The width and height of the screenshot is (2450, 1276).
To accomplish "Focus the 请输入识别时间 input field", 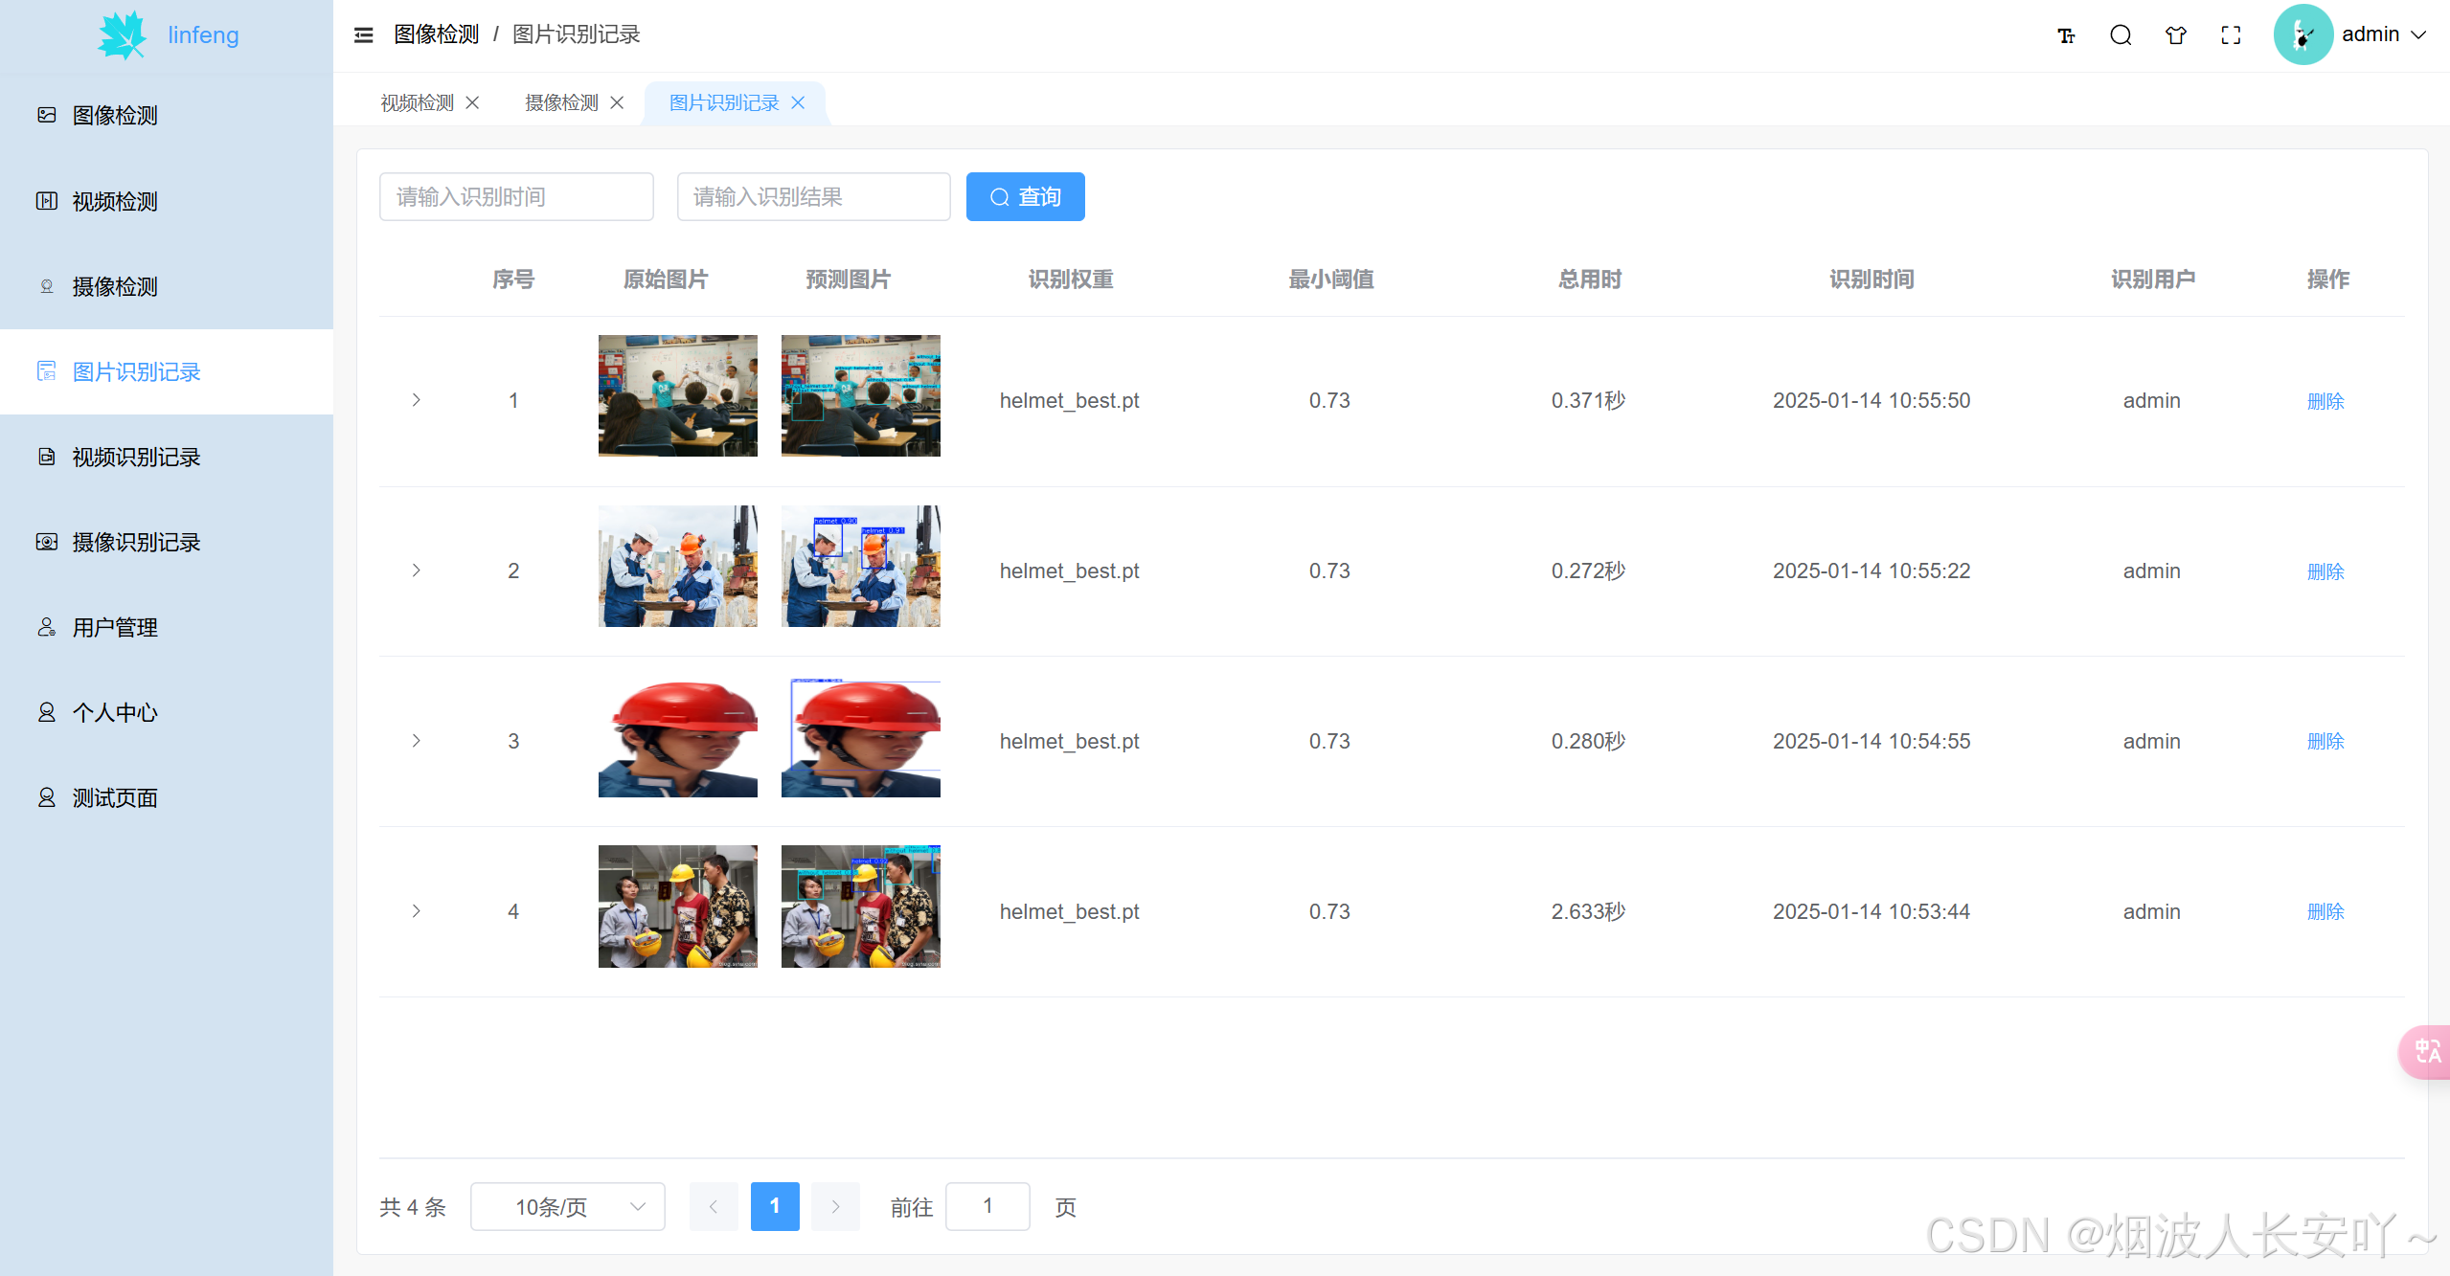I will [516, 196].
